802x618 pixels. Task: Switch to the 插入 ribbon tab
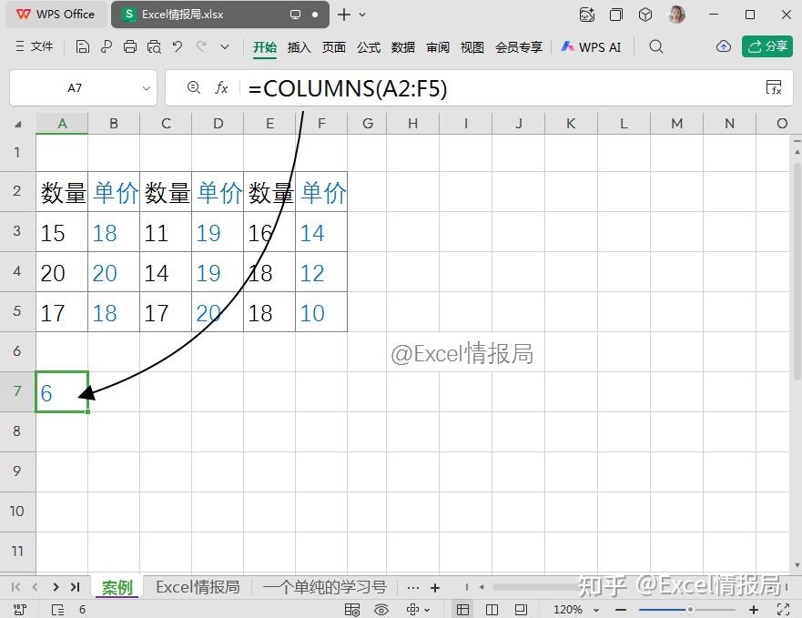click(x=299, y=47)
